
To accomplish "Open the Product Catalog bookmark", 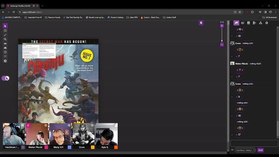I will click(x=116, y=17).
